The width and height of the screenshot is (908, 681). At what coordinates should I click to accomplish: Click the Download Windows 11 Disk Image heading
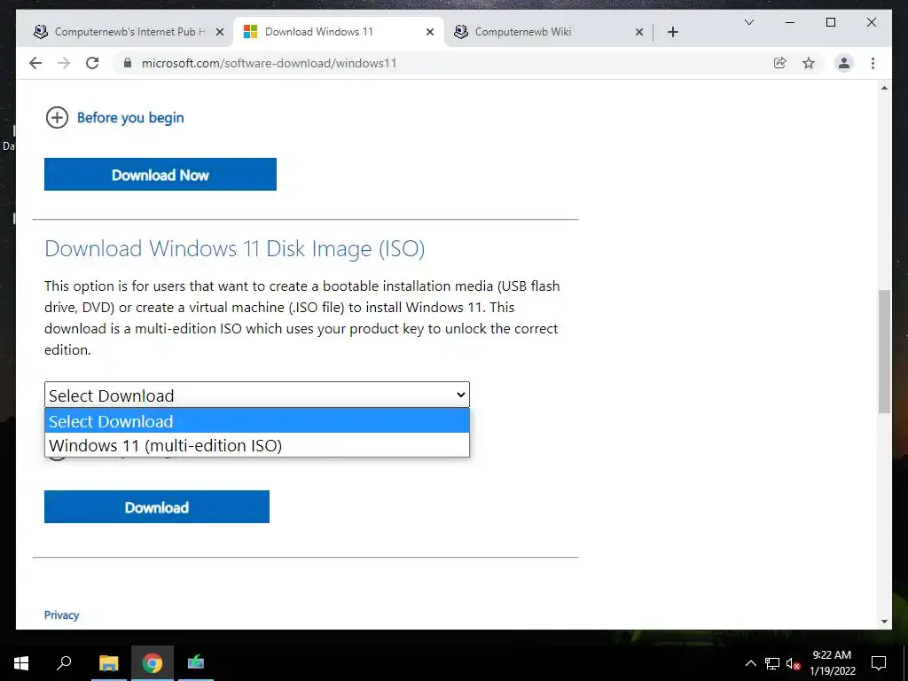click(x=234, y=248)
